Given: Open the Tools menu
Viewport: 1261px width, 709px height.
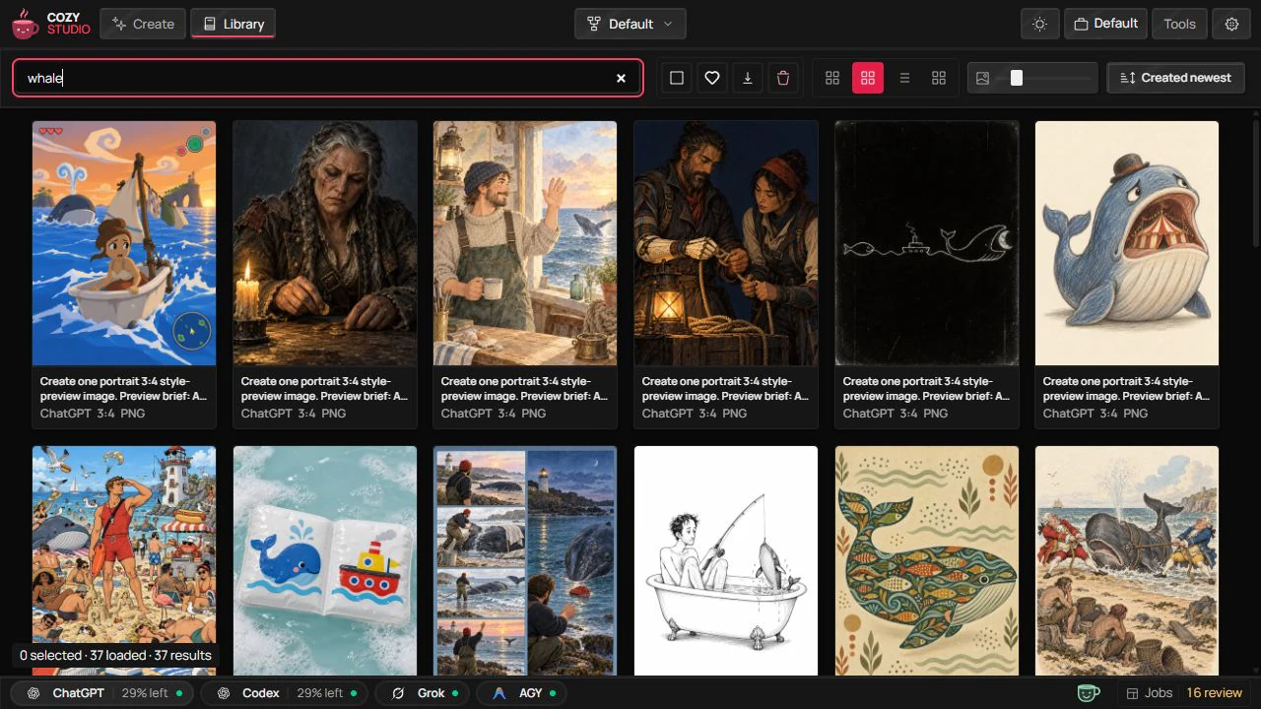Looking at the screenshot, I should click(x=1179, y=24).
